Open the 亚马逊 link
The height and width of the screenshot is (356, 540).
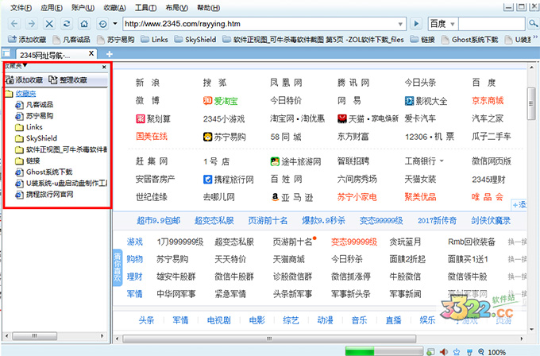pyautogui.click(x=292, y=197)
